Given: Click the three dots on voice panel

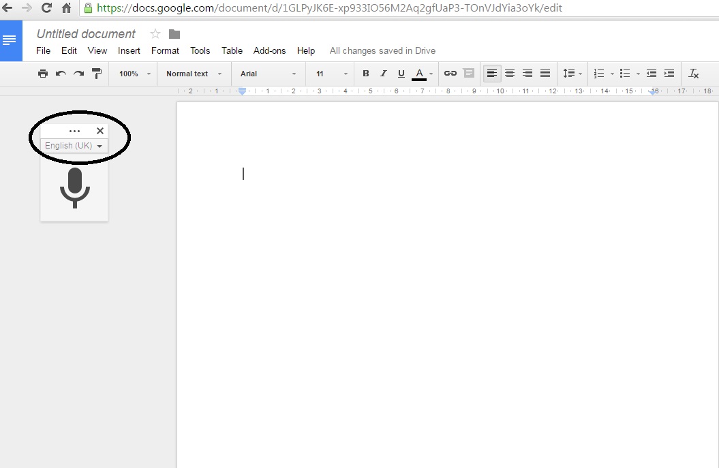Looking at the screenshot, I should click(x=74, y=131).
